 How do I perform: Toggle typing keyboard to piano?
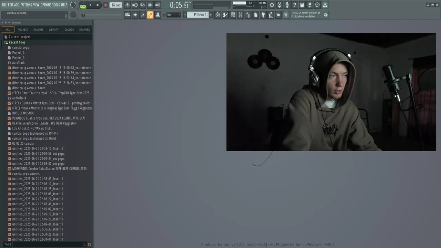coord(127,15)
